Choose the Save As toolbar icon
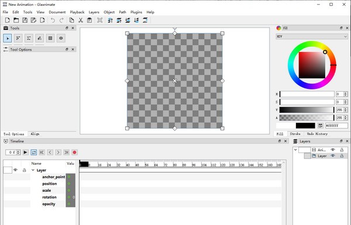 33,20
